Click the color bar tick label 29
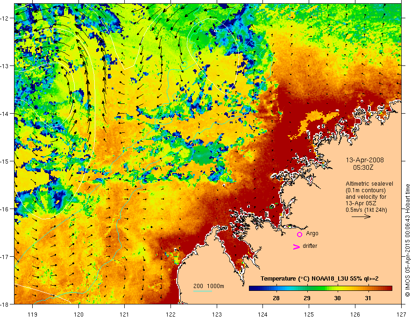This screenshot has height=318, width=411. click(x=307, y=298)
